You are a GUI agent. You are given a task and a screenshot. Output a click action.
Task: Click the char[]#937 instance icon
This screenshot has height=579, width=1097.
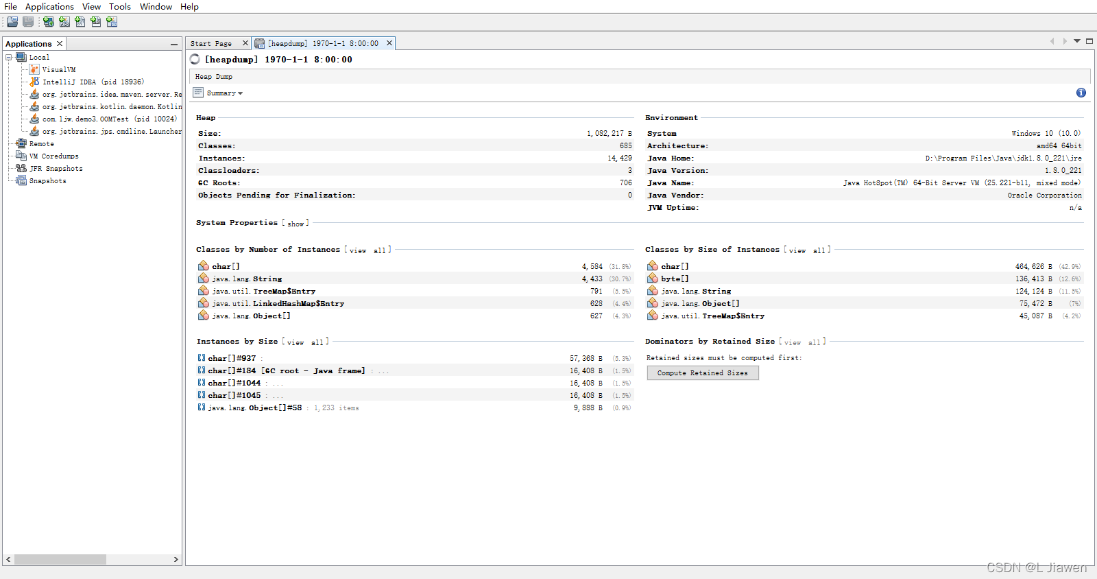point(202,358)
